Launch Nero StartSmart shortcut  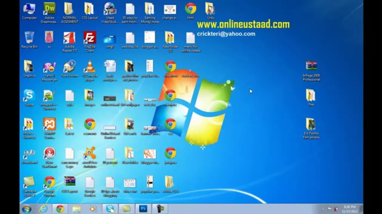(49, 157)
